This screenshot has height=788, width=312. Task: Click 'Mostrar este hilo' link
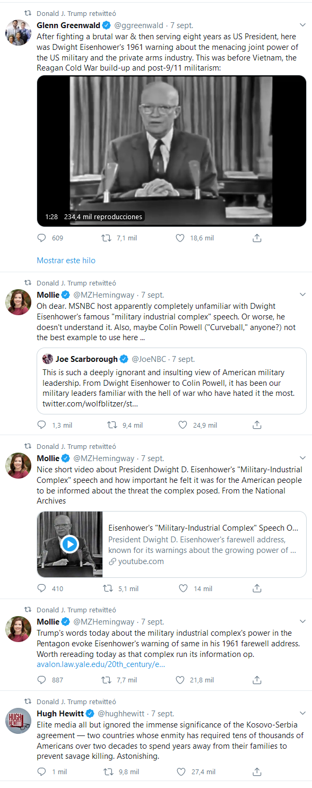pos(66,261)
